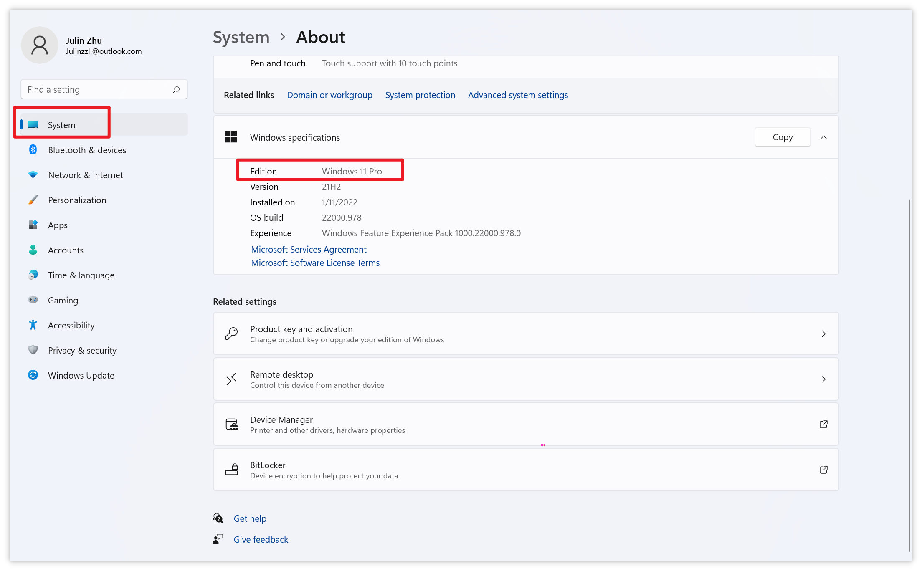The height and width of the screenshot is (571, 922).
Task: Click the Apps icon in sidebar
Action: coord(33,225)
